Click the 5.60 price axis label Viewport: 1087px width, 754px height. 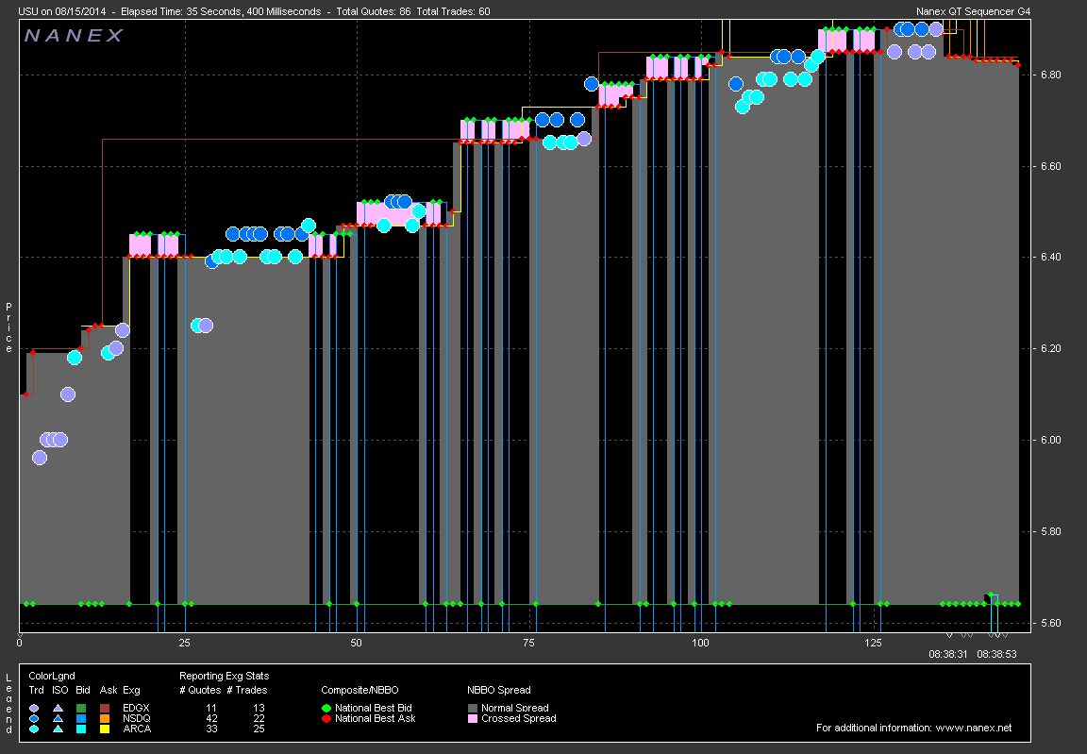point(1051,623)
